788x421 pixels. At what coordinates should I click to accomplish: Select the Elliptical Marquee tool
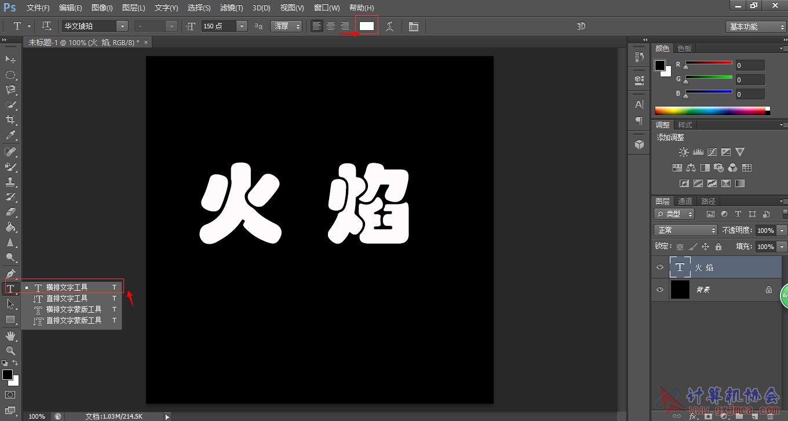pos(10,75)
